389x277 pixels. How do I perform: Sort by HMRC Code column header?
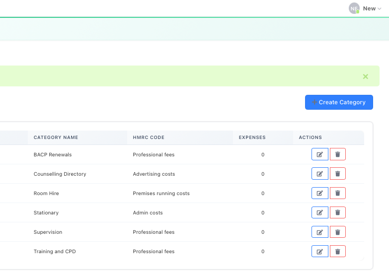pos(149,138)
